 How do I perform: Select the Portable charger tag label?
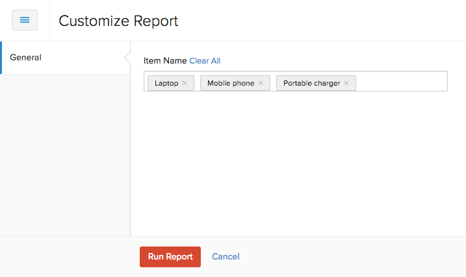click(x=311, y=83)
